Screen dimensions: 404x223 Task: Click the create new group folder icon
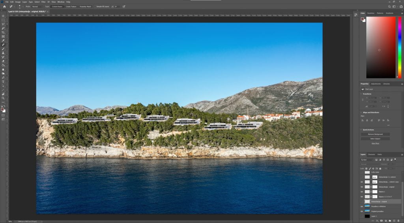pos(389,220)
